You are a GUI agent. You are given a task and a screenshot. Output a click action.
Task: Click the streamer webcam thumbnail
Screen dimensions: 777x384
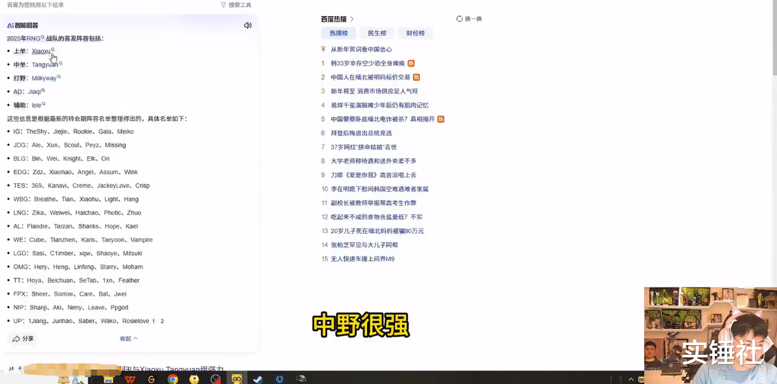coord(710,335)
